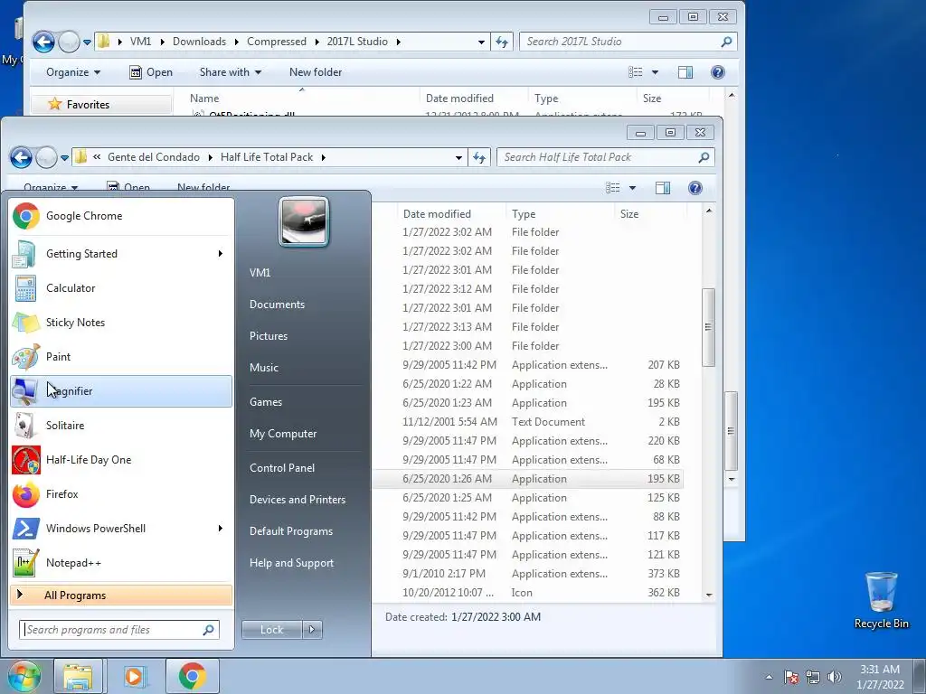926x694 pixels.
Task: Start Magnifier from Start menu
Action: click(x=121, y=390)
